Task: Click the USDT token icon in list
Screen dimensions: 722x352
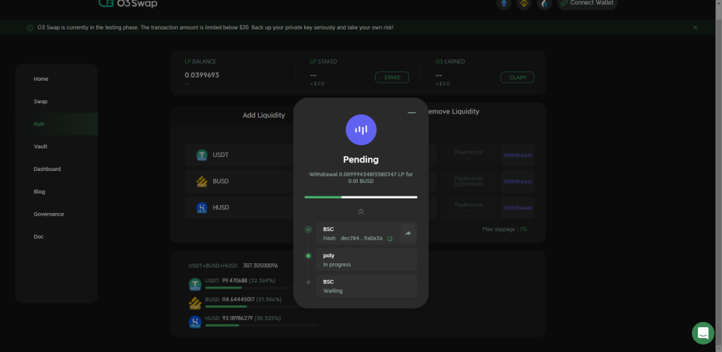Action: click(x=202, y=156)
